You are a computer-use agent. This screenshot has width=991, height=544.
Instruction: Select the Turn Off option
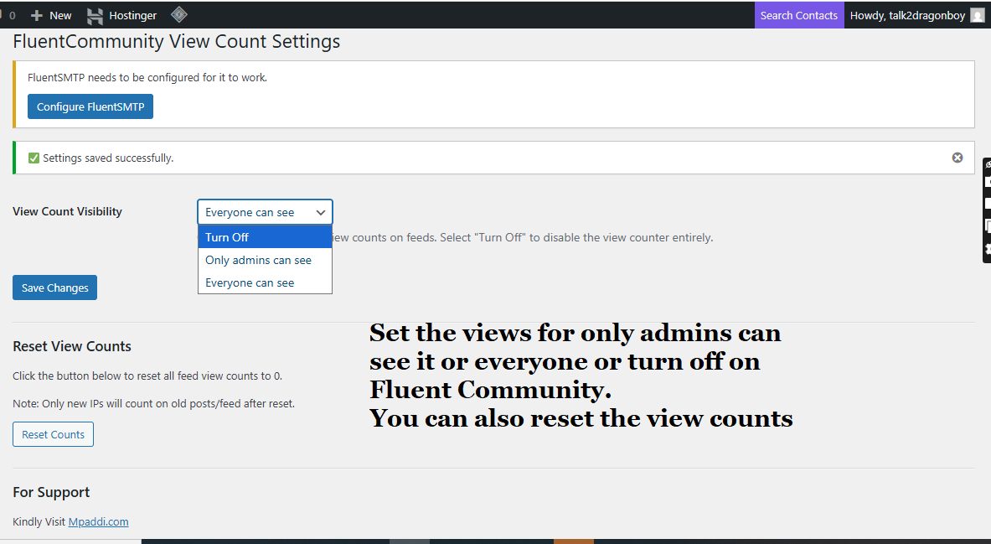click(265, 237)
